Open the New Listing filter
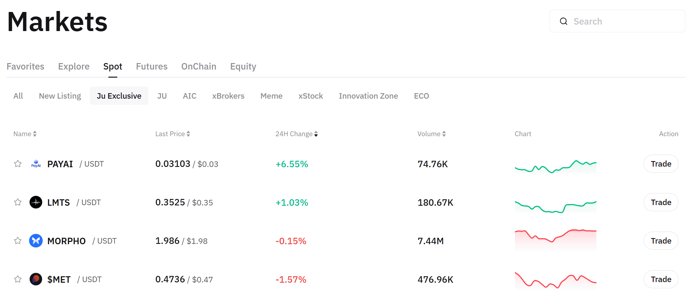 pos(60,96)
